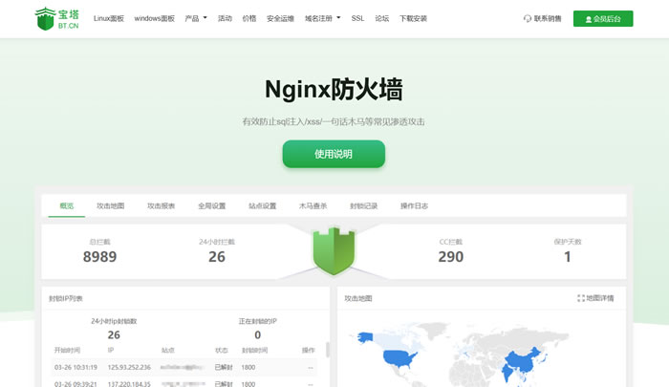Open the 下载安装 link

[x=414, y=18]
